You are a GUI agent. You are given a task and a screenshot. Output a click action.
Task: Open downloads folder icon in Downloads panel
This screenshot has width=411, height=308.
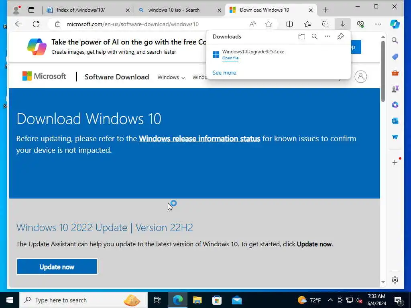tap(302, 36)
